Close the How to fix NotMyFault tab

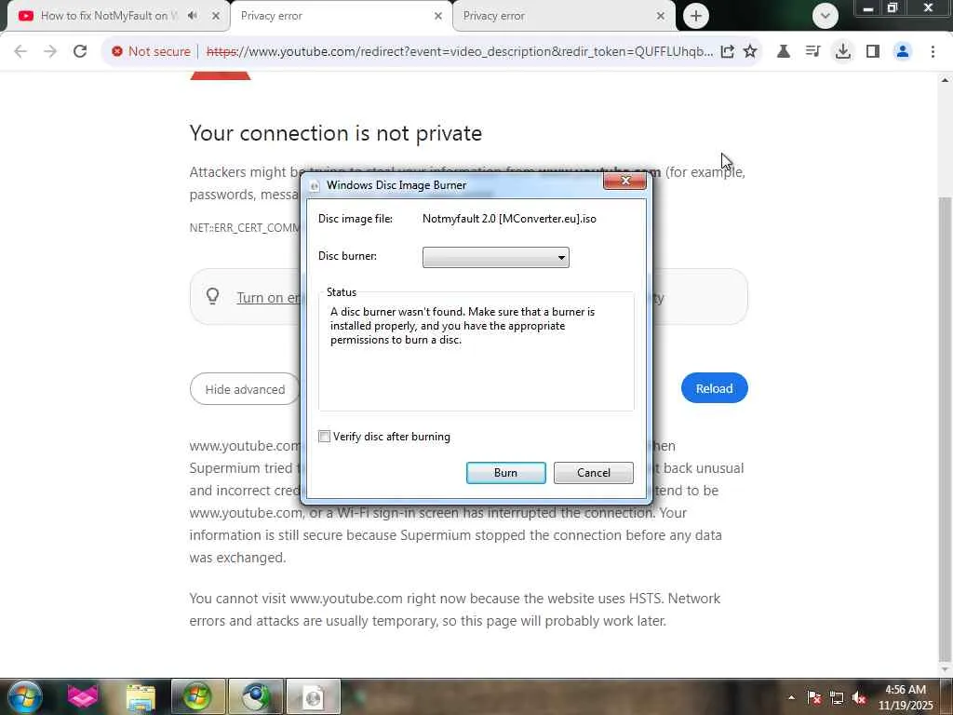point(215,16)
